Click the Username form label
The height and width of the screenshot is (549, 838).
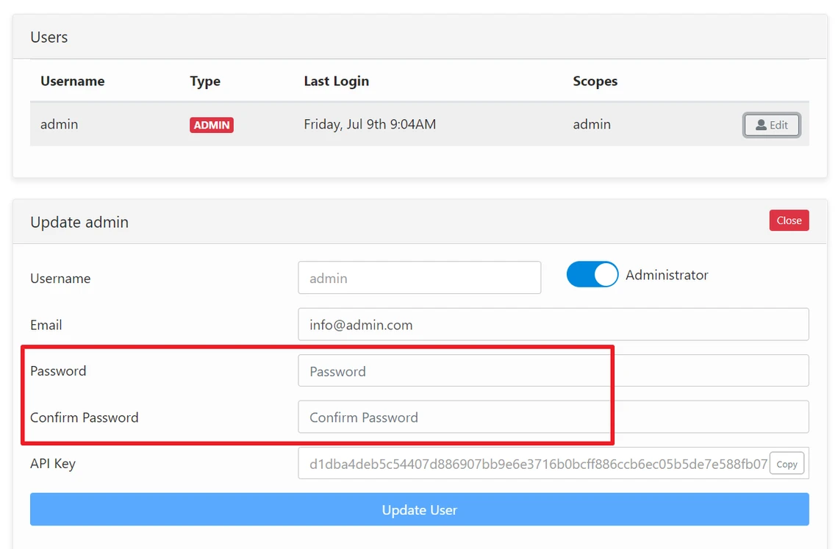60,279
